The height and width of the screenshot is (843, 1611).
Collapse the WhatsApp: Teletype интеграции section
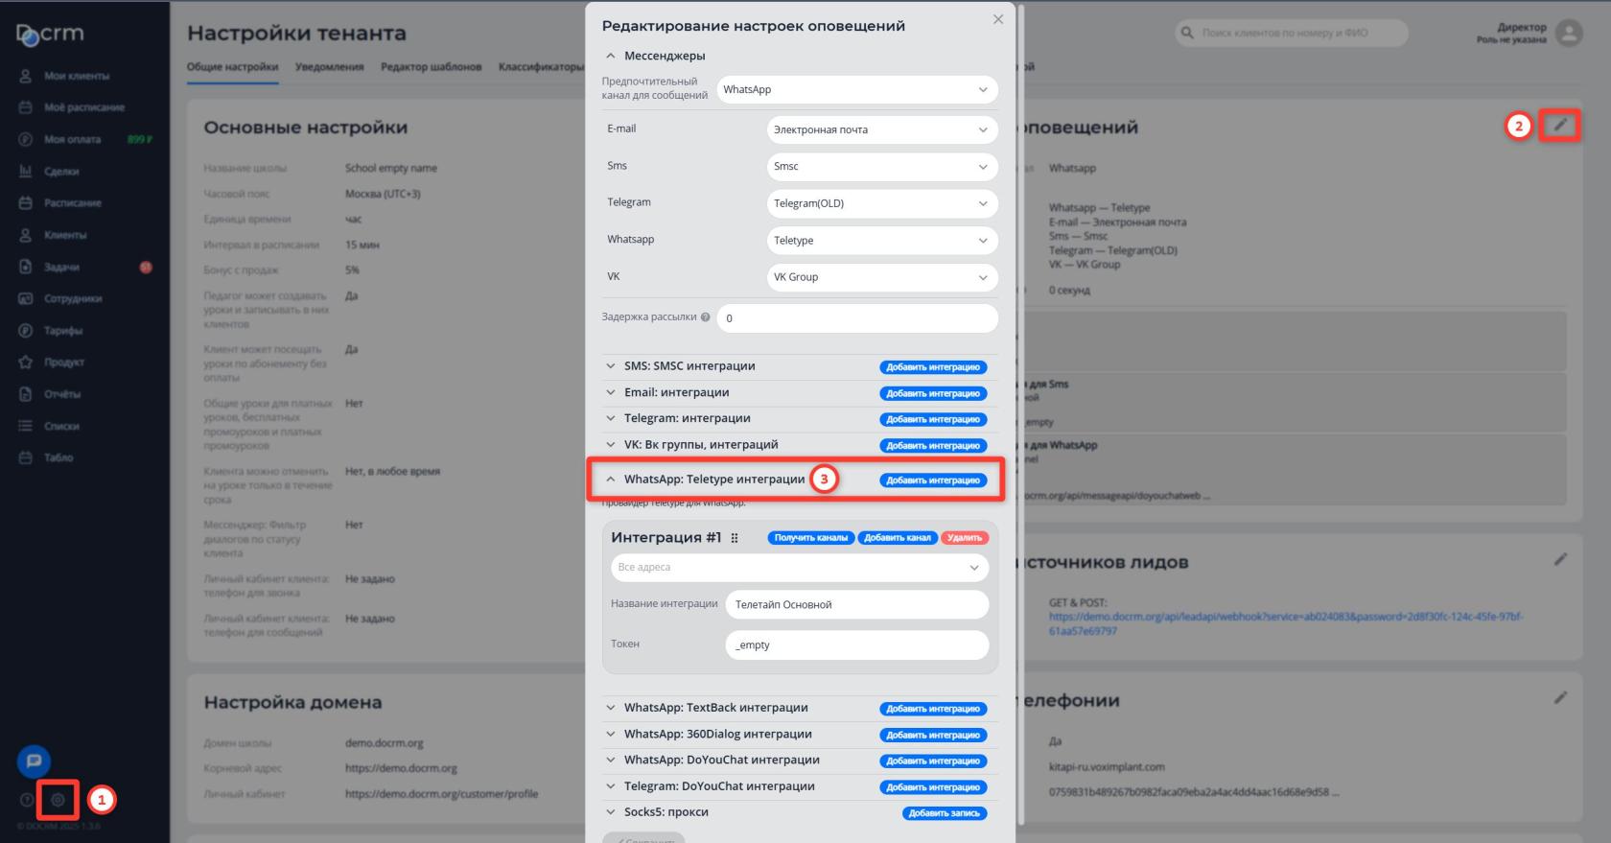[x=611, y=480]
